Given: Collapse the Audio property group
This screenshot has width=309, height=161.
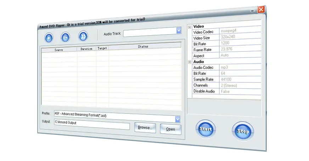Looking at the screenshot, I should [x=190, y=62].
